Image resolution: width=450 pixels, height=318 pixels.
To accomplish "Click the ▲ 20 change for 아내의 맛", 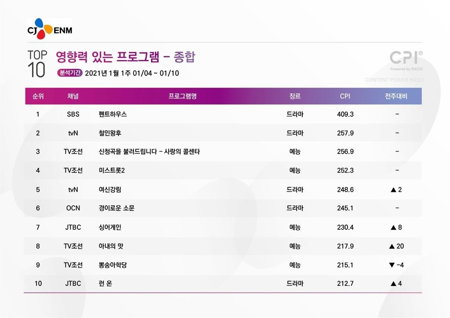I will pos(396,246).
